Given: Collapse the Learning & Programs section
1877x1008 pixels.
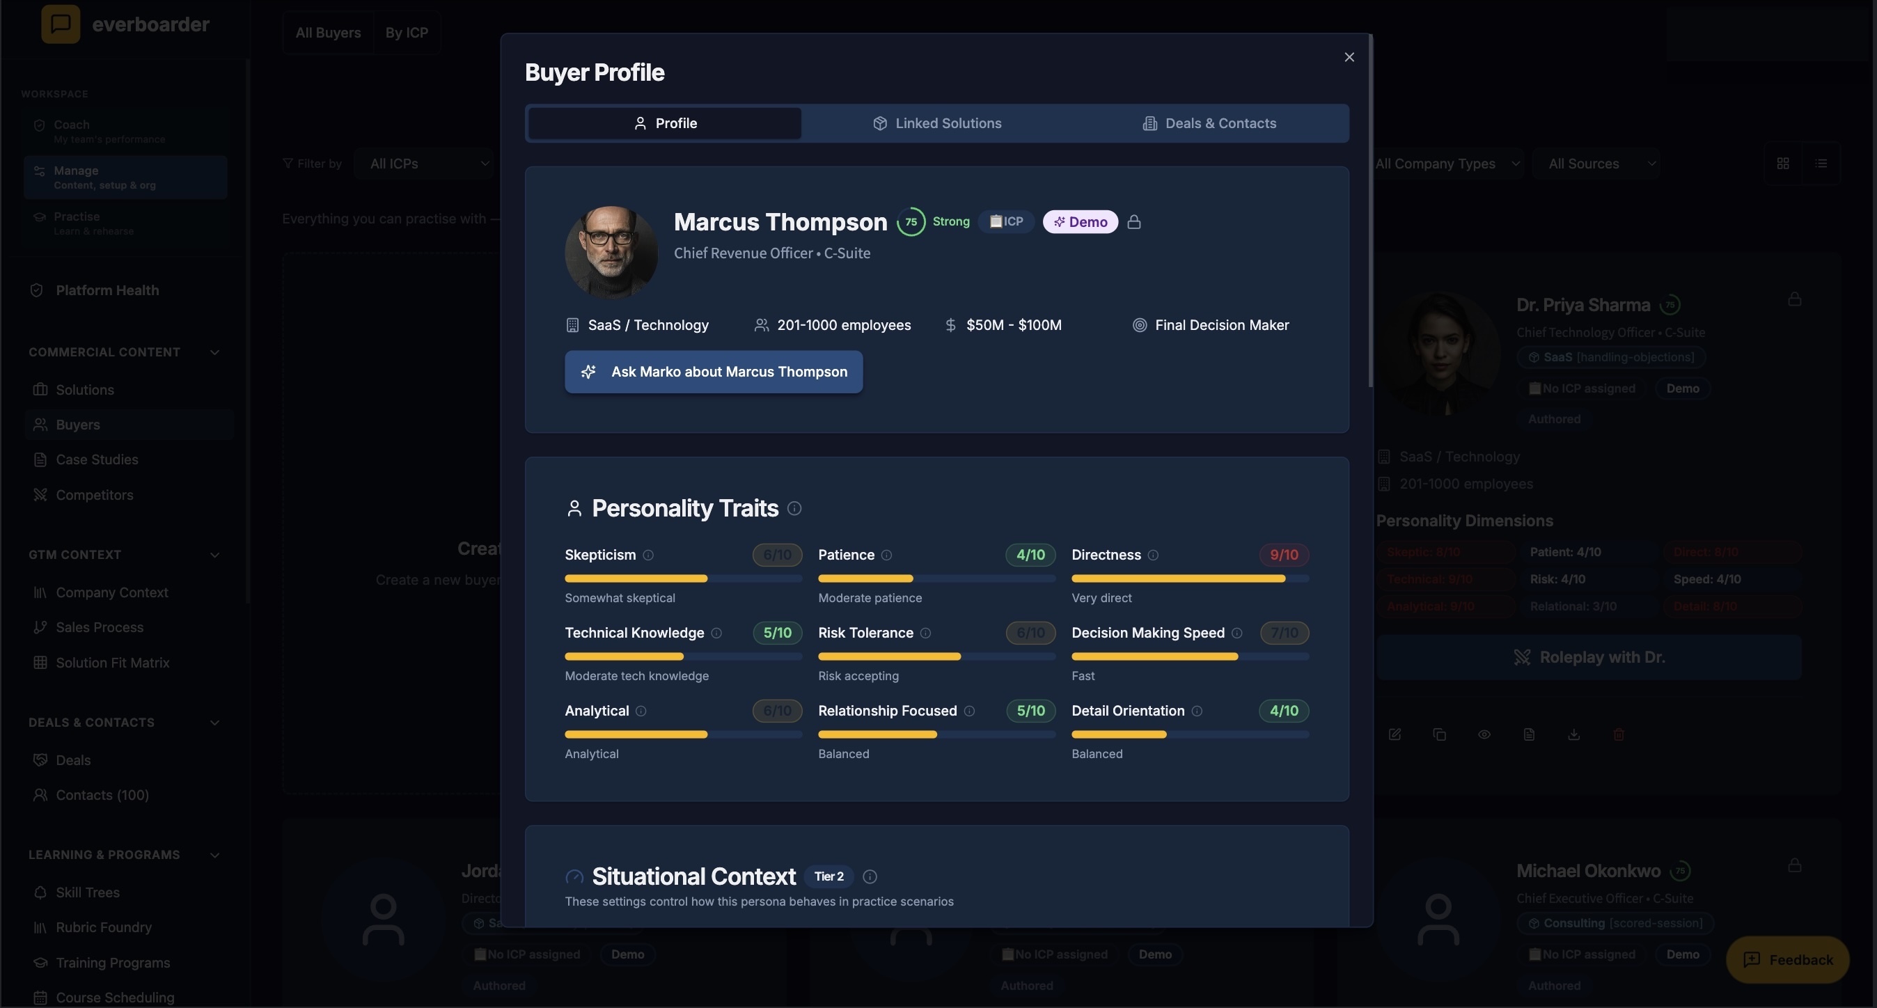Looking at the screenshot, I should 214,855.
